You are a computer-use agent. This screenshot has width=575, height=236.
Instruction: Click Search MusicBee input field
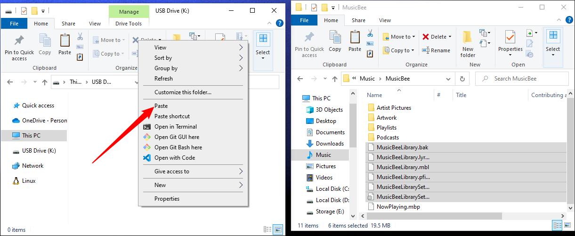[x=522, y=79]
